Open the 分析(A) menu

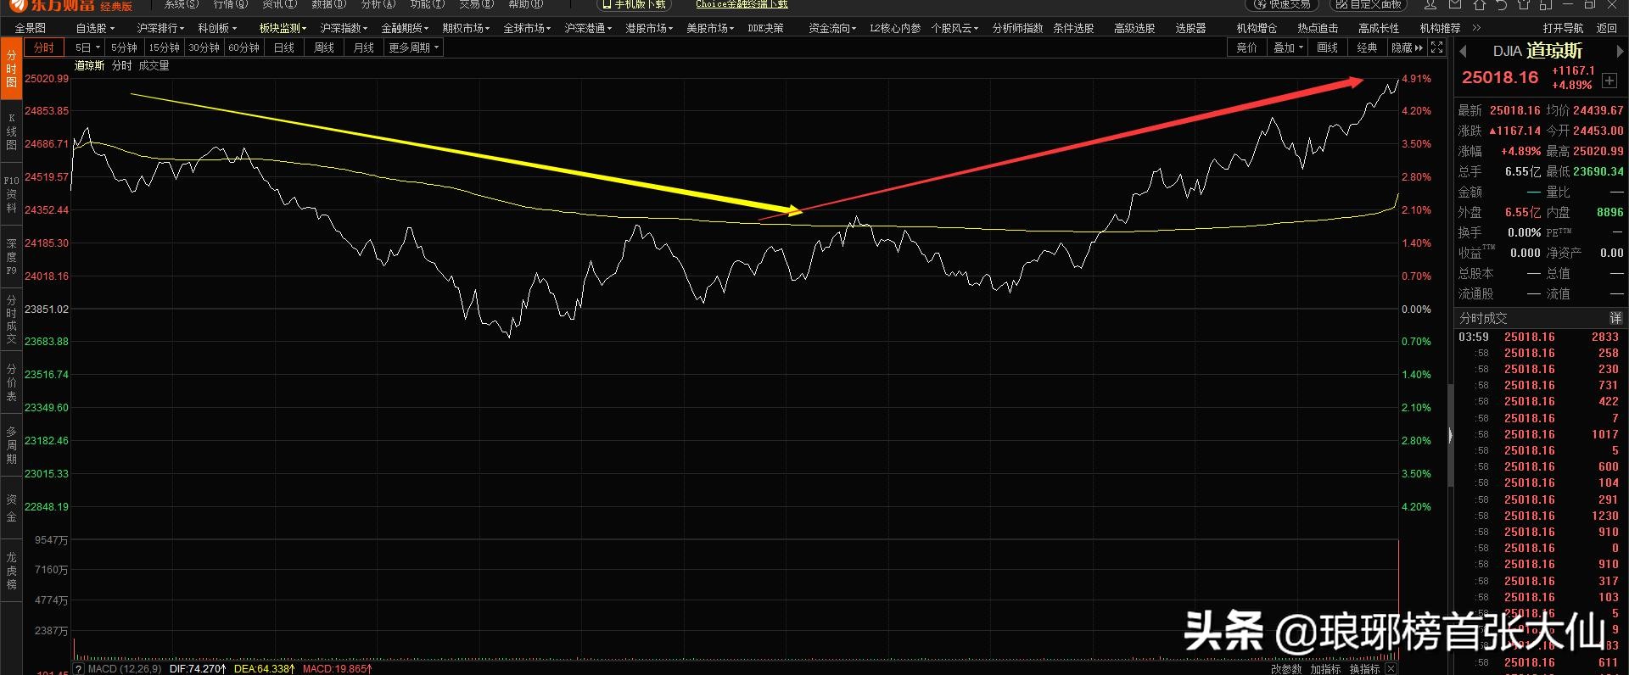[378, 4]
